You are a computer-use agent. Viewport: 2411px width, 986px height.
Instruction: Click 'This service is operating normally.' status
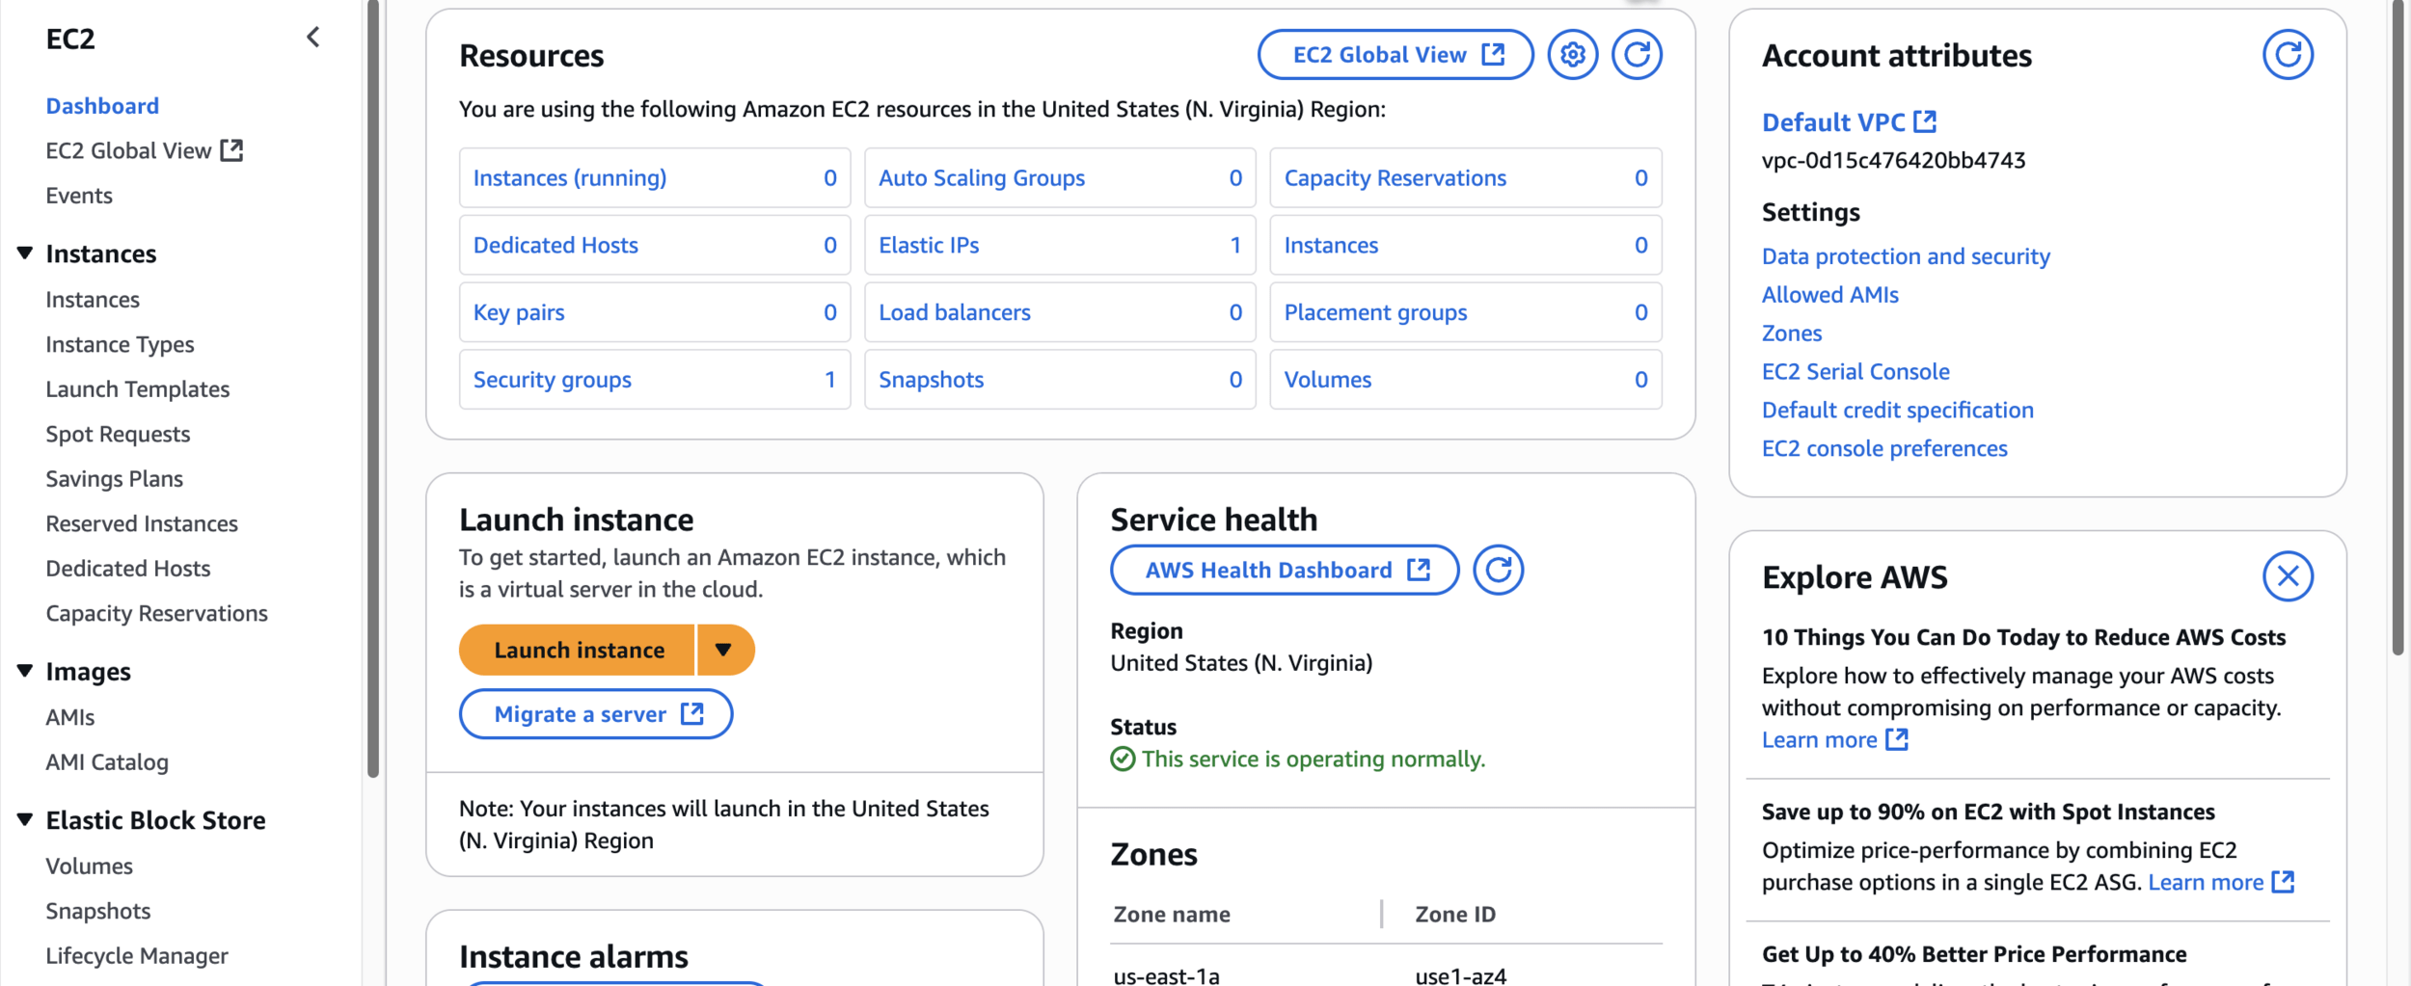click(x=1298, y=759)
